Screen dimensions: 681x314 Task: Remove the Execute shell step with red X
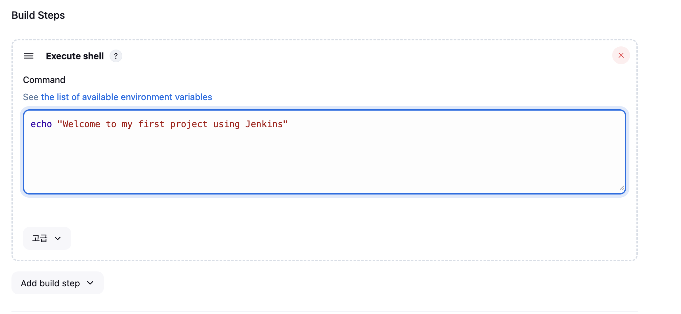pos(621,55)
